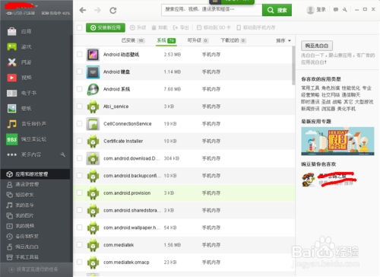Check the CellConnectionService row checkbox
Screen dimensions: 380x277
click(x=80, y=123)
